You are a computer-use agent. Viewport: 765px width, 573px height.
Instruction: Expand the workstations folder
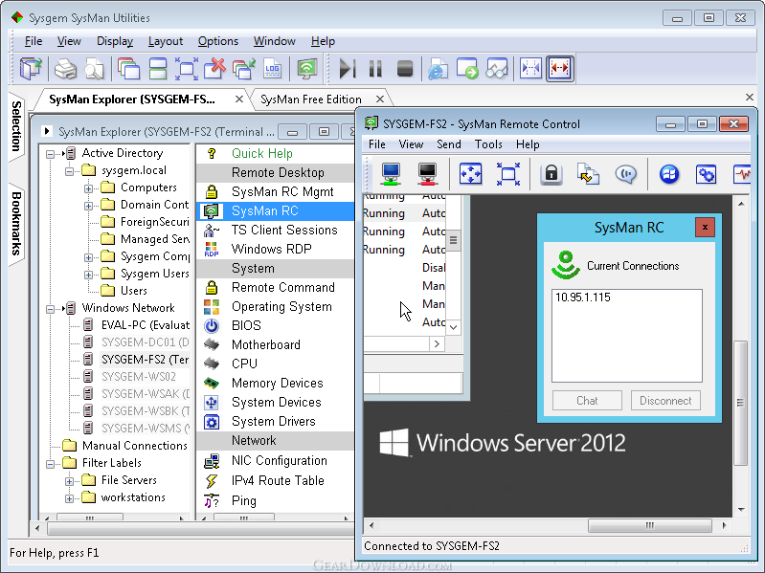pyautogui.click(x=69, y=498)
